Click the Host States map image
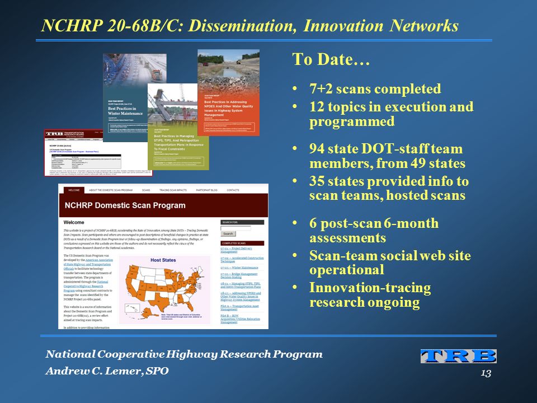The image size is (537, 403). [x=164, y=289]
